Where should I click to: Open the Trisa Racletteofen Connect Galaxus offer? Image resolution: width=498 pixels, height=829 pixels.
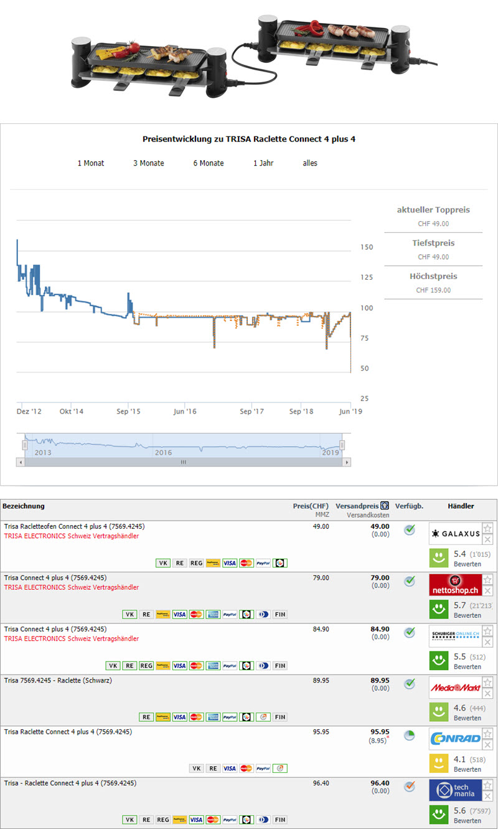pyautogui.click(x=74, y=526)
